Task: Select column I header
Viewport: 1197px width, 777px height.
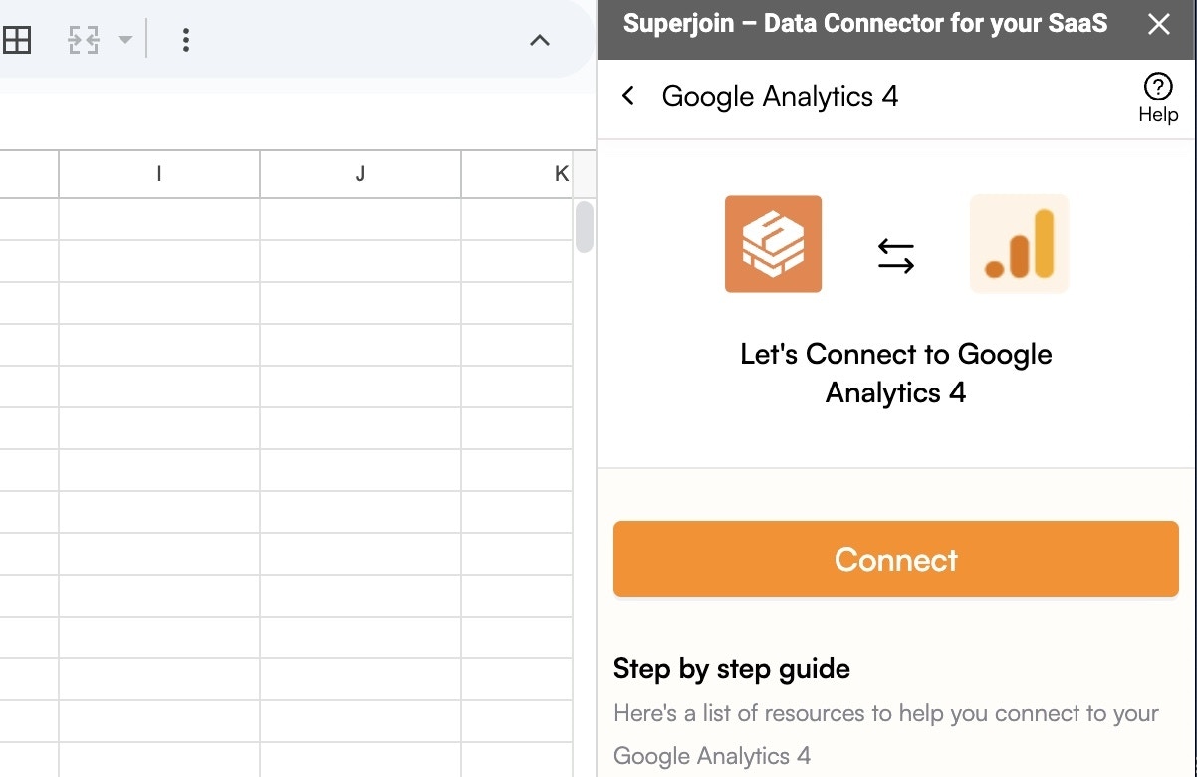Action: point(159,174)
